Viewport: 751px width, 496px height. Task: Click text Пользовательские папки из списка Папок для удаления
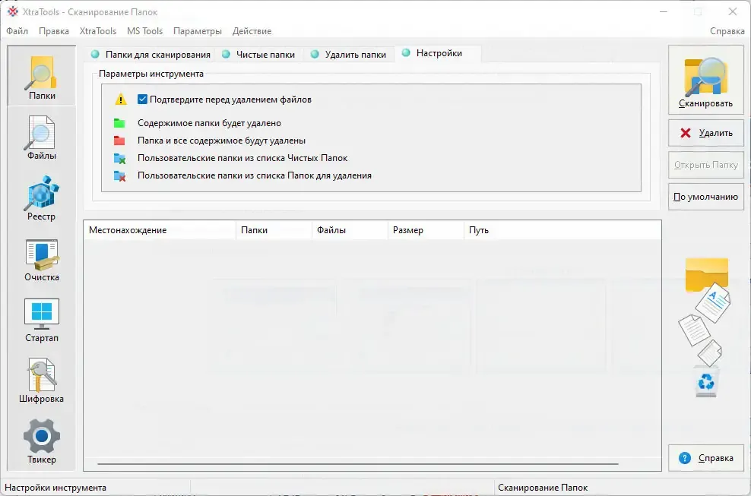(x=255, y=175)
